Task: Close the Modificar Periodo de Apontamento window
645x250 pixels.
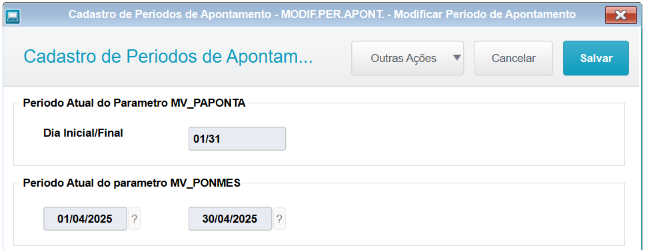Action: point(620,15)
